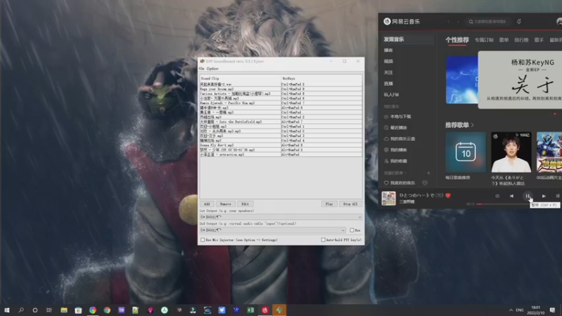Screen dimensions: 562x316
Task: Enable the Use Mic Injector checkbox
Action: tap(203, 239)
